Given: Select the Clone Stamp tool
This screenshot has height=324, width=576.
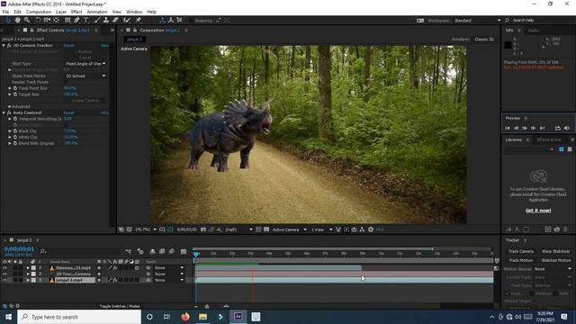Looking at the screenshot, I should tap(106, 20).
